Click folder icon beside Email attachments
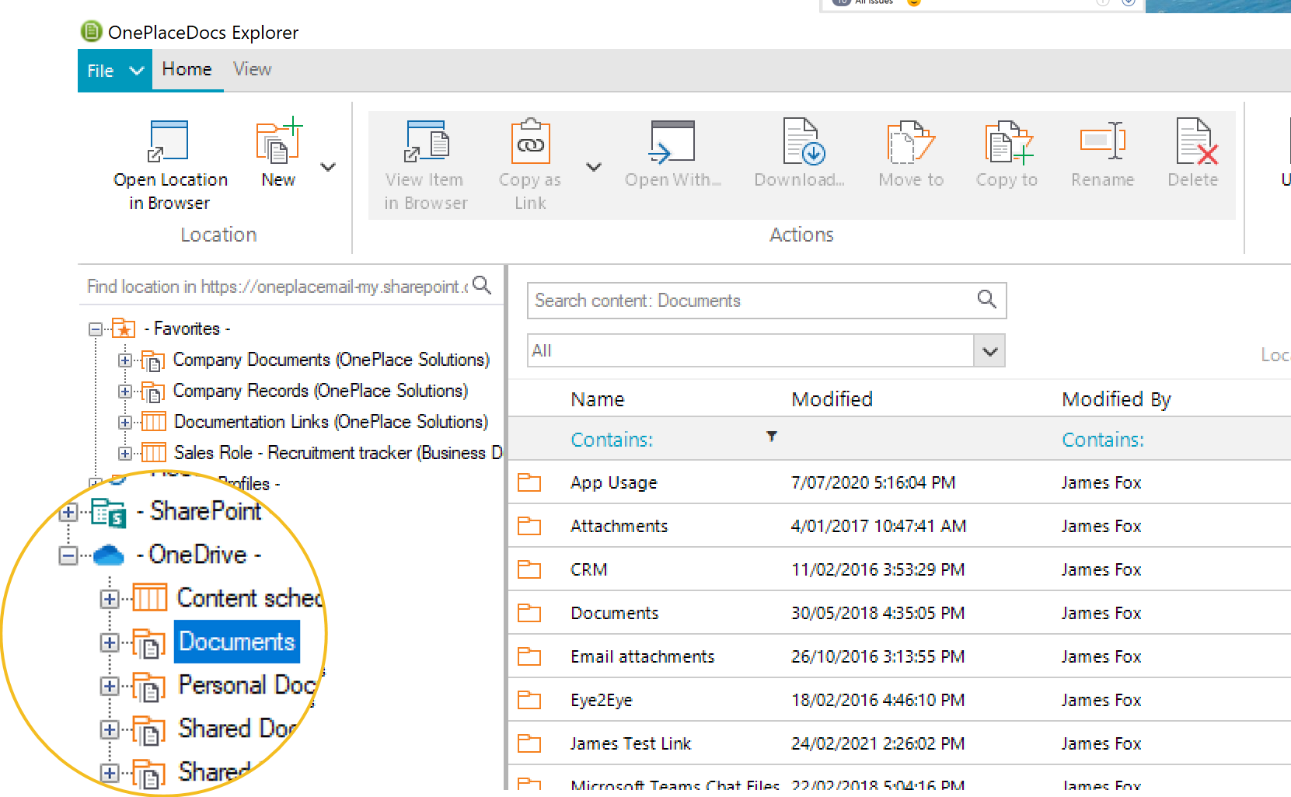The image size is (1291, 797). tap(529, 656)
